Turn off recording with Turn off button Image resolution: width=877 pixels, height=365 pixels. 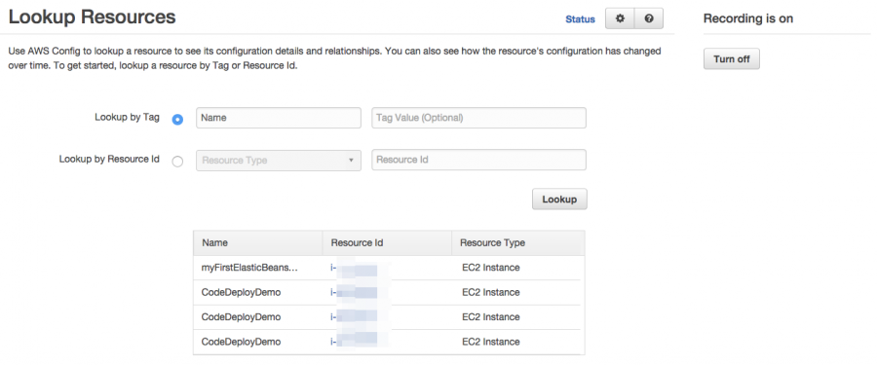click(x=732, y=58)
